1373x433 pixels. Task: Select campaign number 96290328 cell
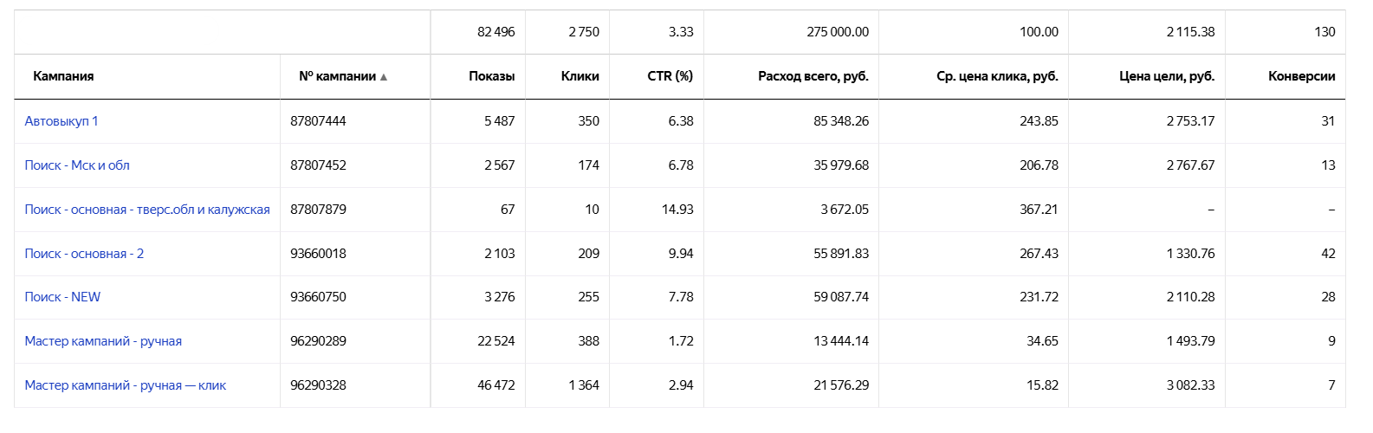click(x=318, y=385)
